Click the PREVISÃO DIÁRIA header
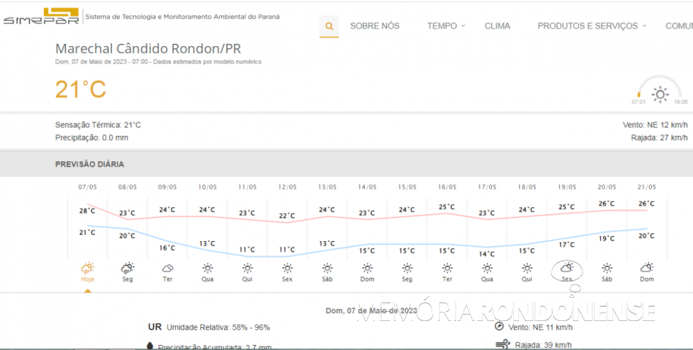693x350 pixels. point(89,164)
